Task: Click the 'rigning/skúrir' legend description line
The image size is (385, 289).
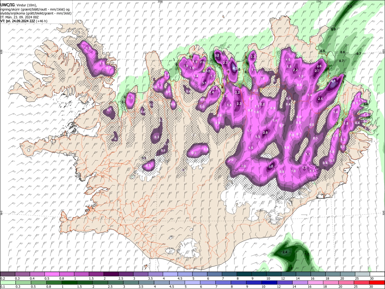Action: 35,9
